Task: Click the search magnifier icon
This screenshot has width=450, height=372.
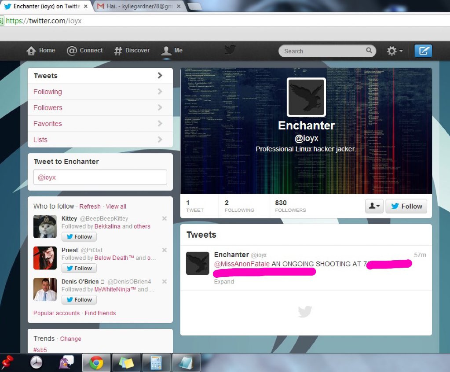Action: [x=369, y=51]
